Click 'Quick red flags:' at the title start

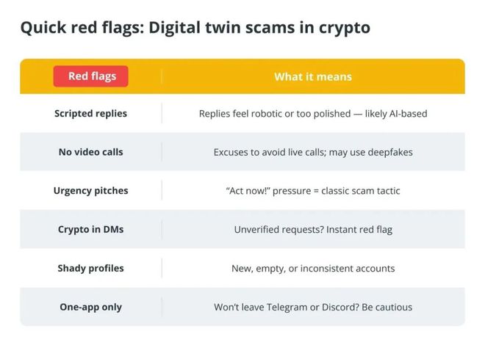(82, 28)
